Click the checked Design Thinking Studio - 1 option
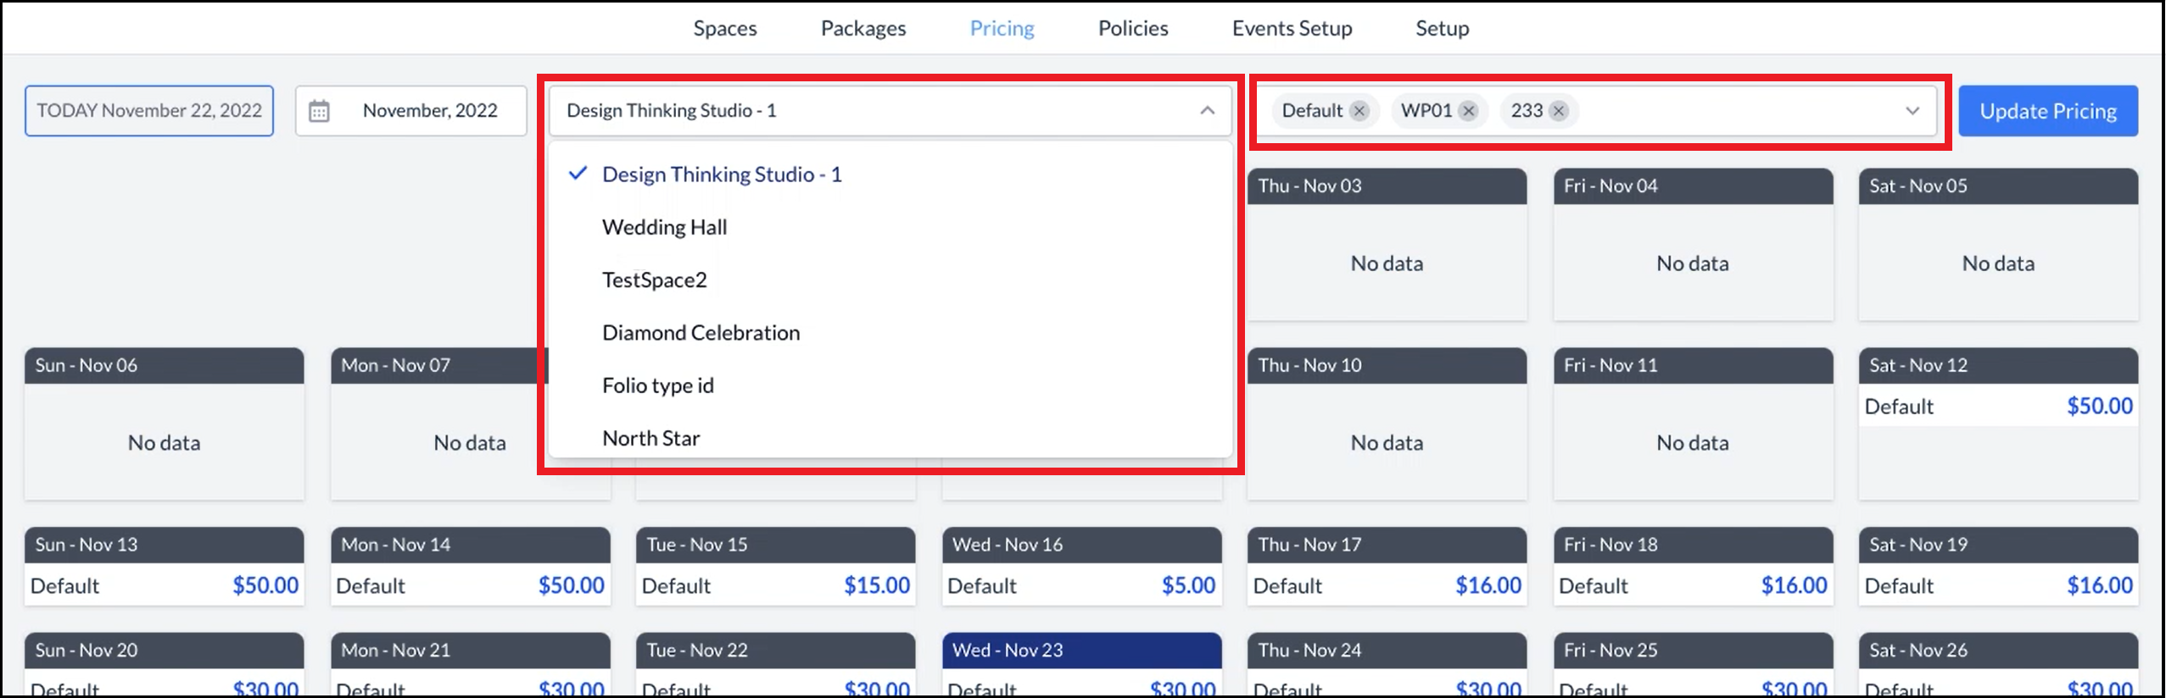This screenshot has height=698, width=2166. pyautogui.click(x=721, y=174)
